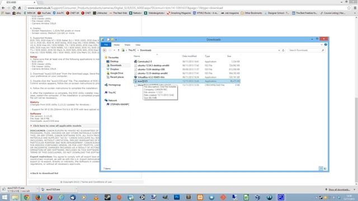Viewport: 358px width, 201px height.
Task: Open the File tab in Downloads window
Action: tap(106, 45)
